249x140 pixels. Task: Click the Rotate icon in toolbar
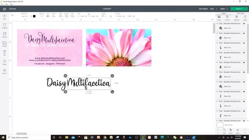[103, 16]
